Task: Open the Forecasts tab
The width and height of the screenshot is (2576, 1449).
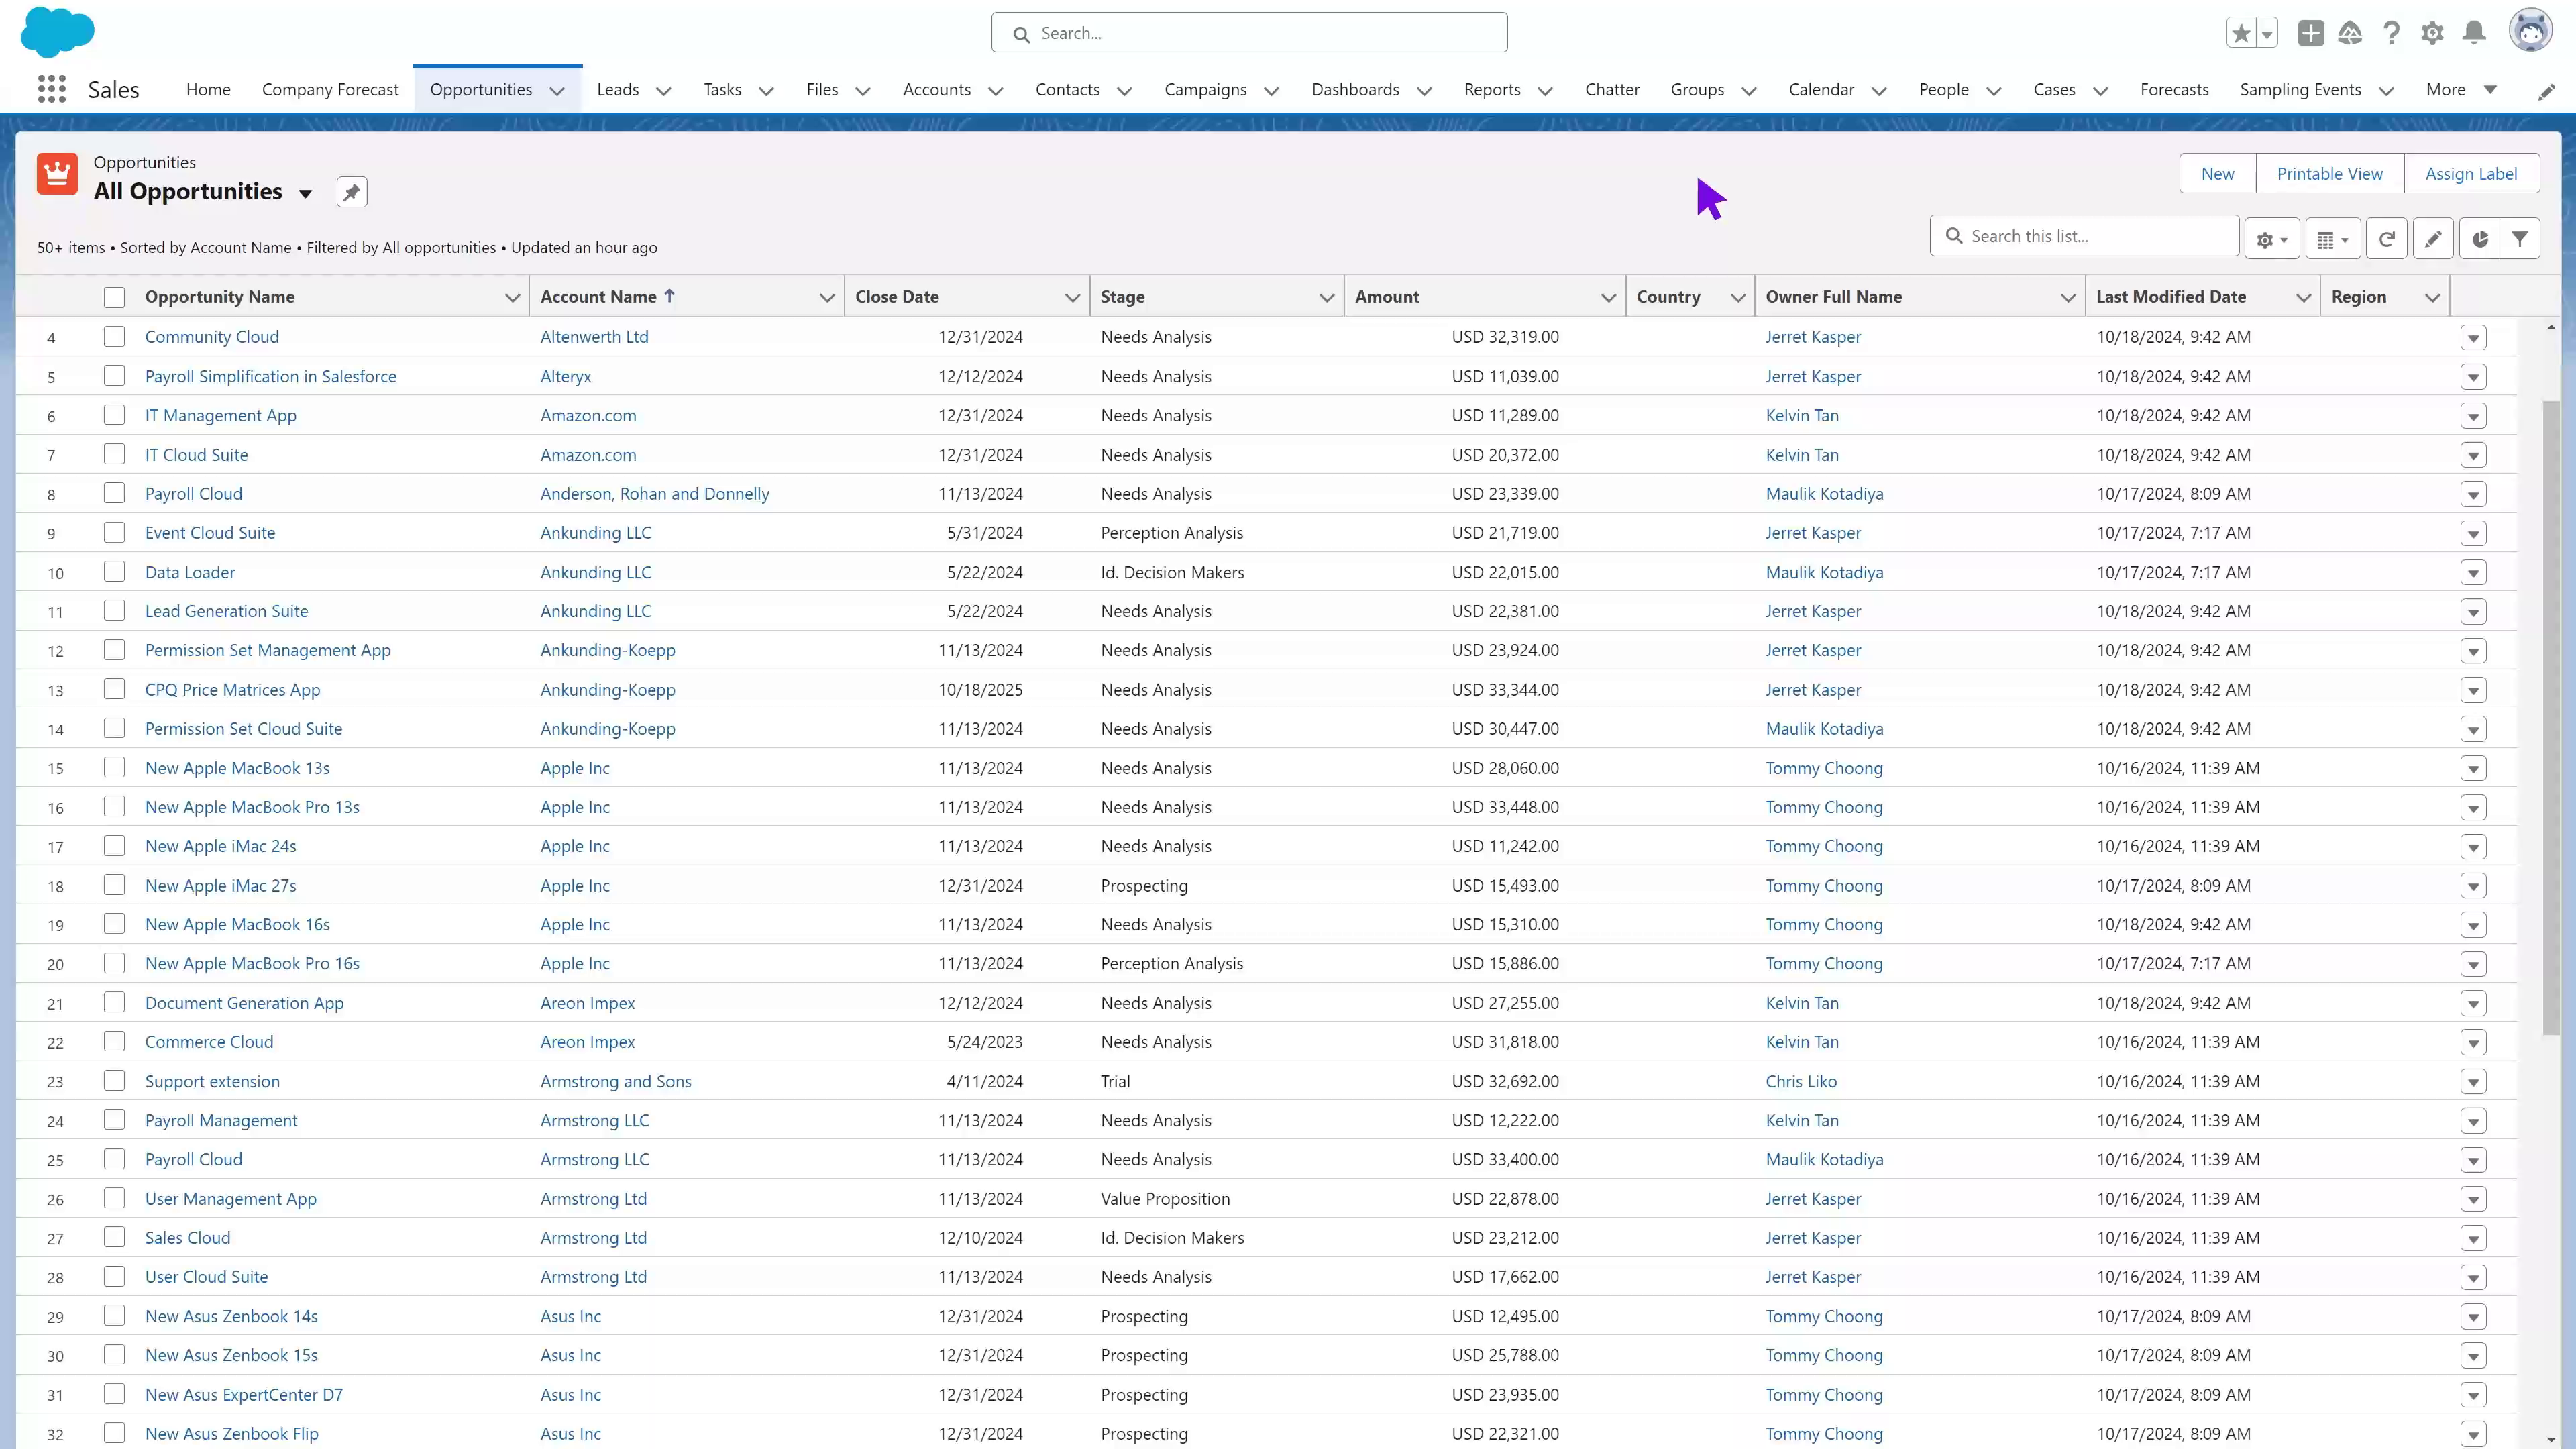Action: click(2174, 89)
